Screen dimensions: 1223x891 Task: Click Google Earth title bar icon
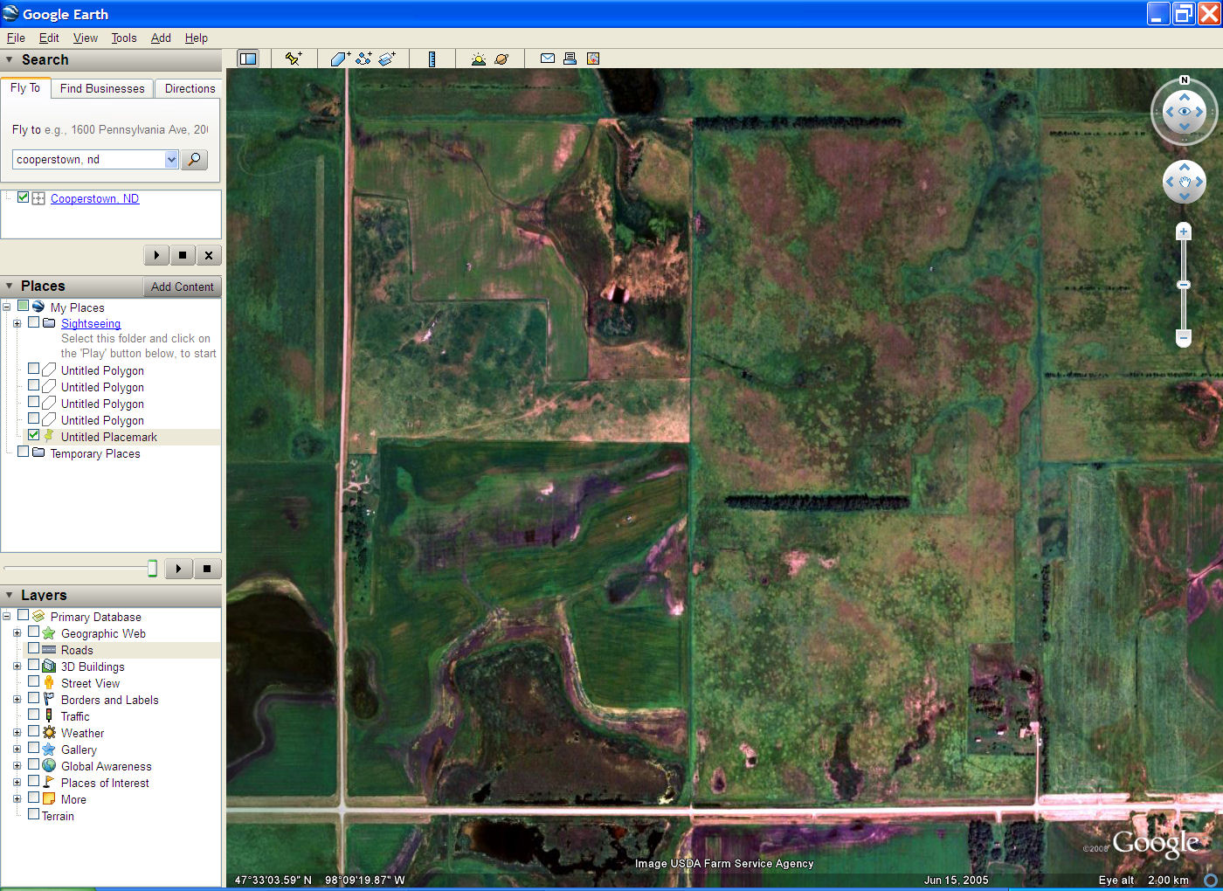click(x=10, y=13)
